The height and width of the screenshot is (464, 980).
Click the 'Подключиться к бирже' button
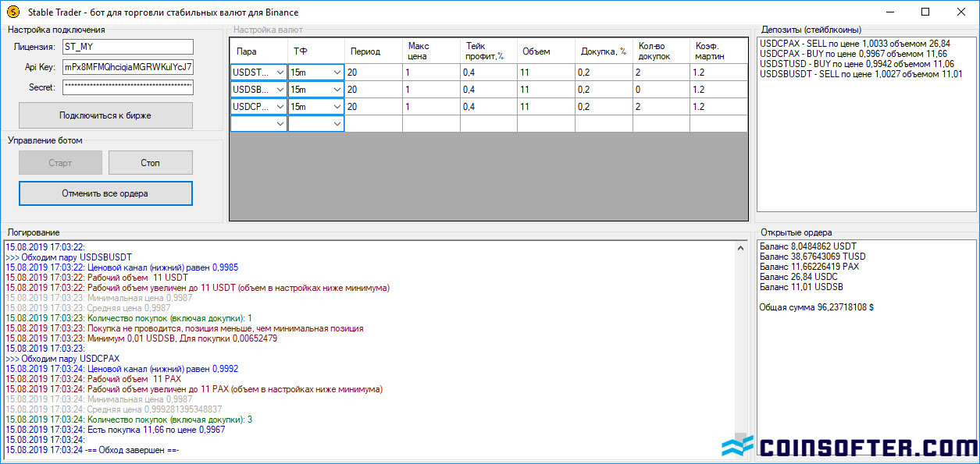(105, 115)
